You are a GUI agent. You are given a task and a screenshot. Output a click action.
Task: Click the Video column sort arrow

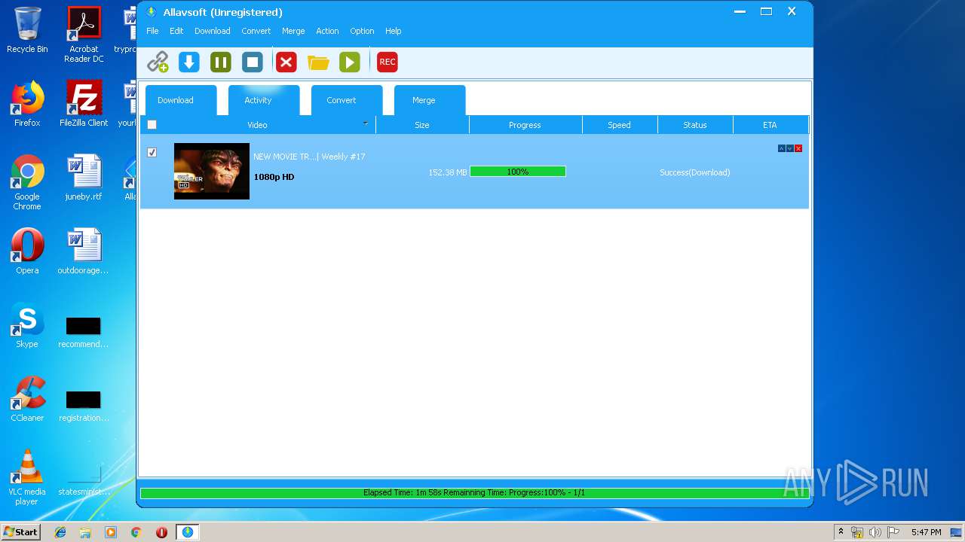[366, 123]
